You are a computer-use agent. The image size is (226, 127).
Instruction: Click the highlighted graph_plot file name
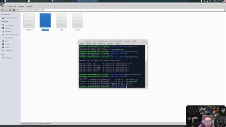tap(45, 30)
